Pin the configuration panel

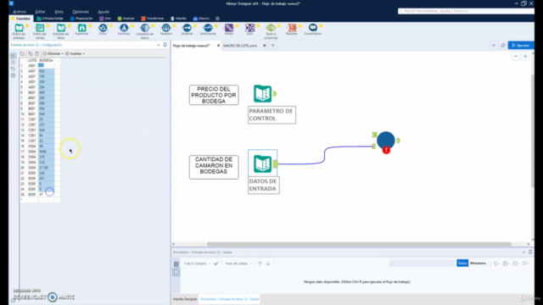tap(165, 45)
